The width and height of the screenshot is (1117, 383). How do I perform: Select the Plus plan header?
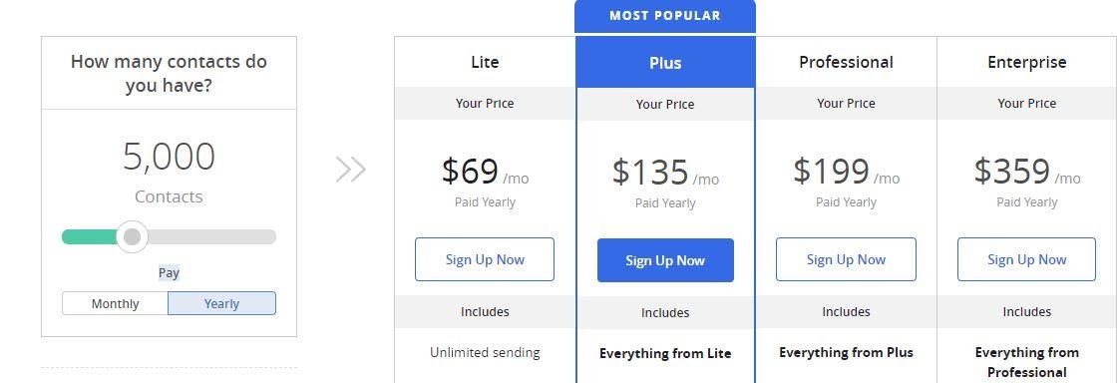click(665, 63)
